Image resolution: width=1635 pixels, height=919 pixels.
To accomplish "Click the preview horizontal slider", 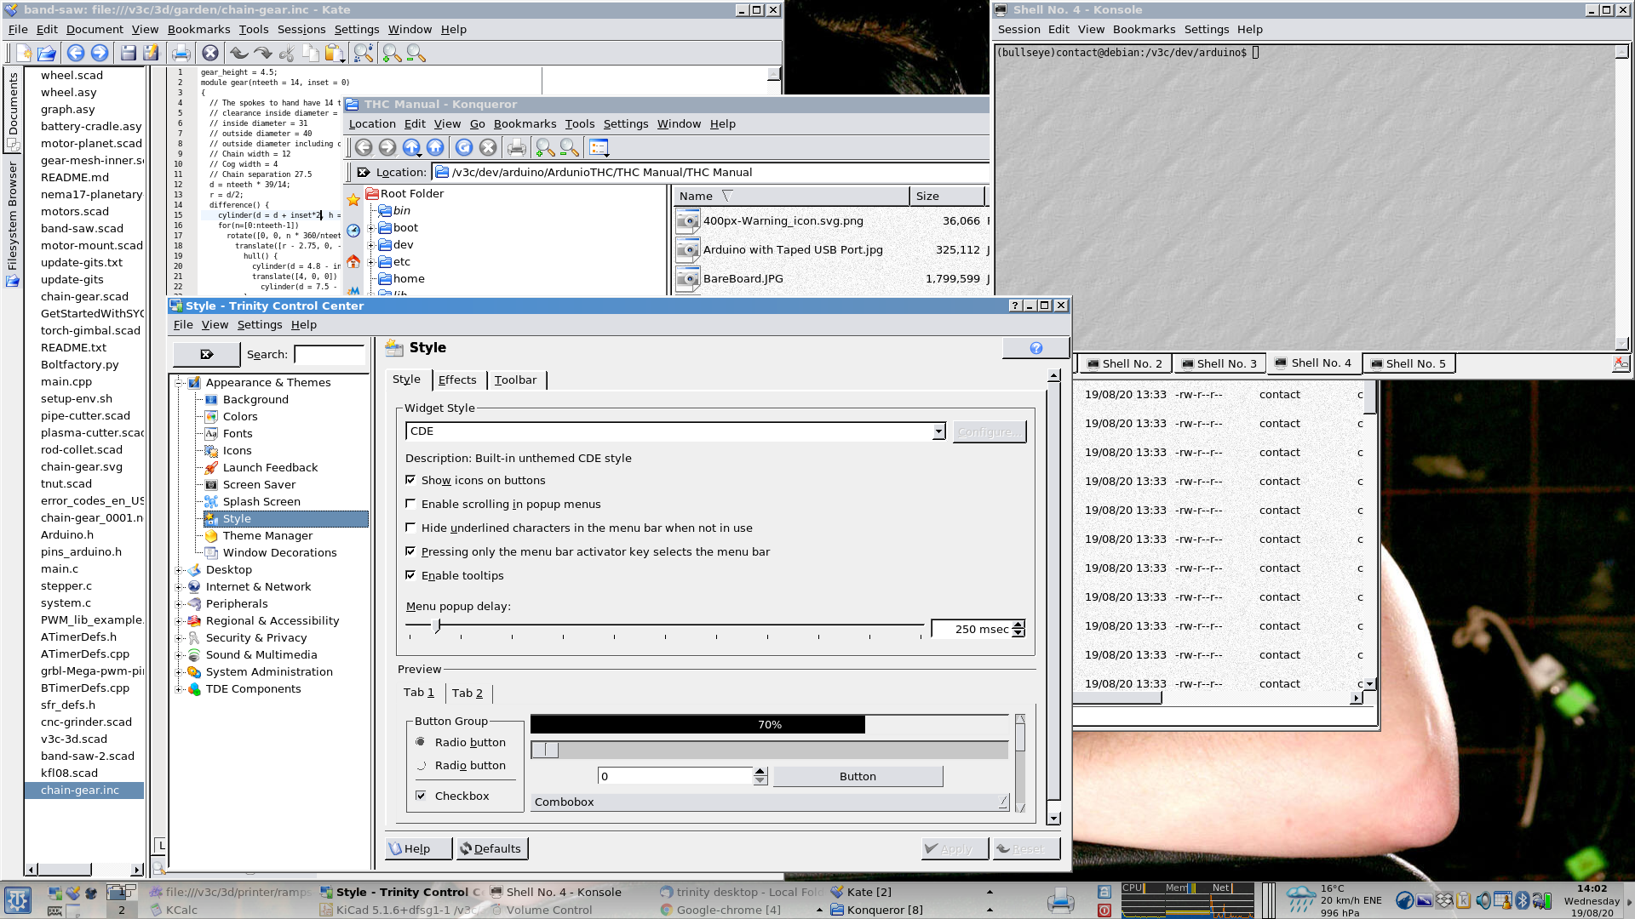I will coord(769,750).
